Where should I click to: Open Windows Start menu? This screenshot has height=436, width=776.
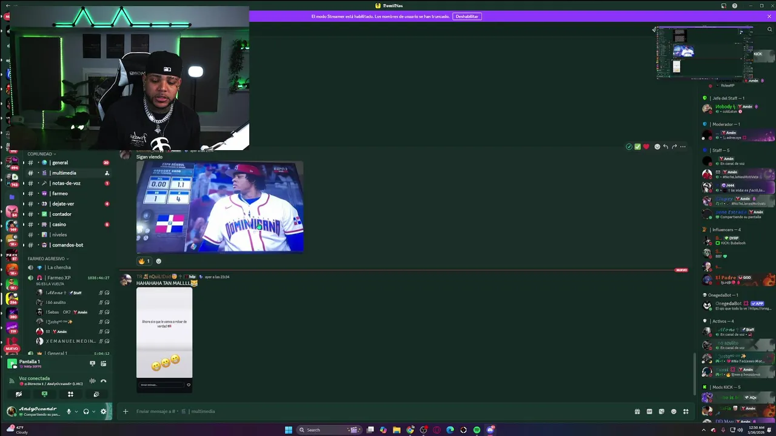(x=289, y=430)
